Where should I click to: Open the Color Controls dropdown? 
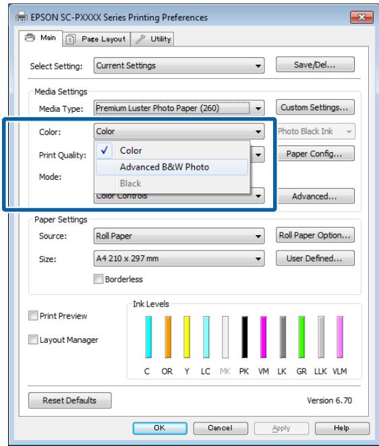tap(179, 196)
